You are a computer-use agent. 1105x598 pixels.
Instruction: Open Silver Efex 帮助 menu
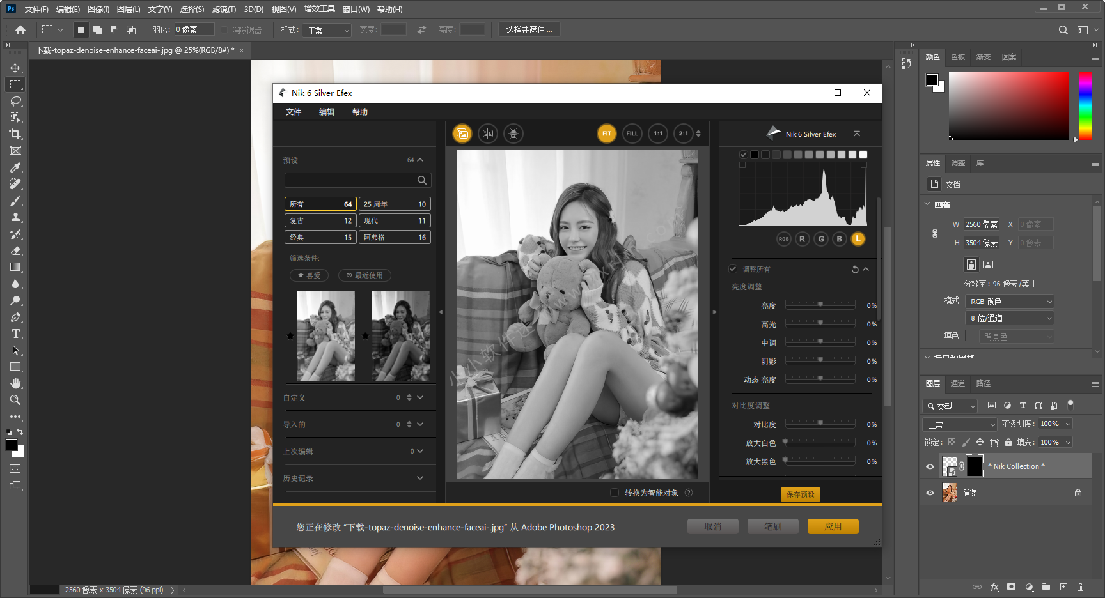360,112
